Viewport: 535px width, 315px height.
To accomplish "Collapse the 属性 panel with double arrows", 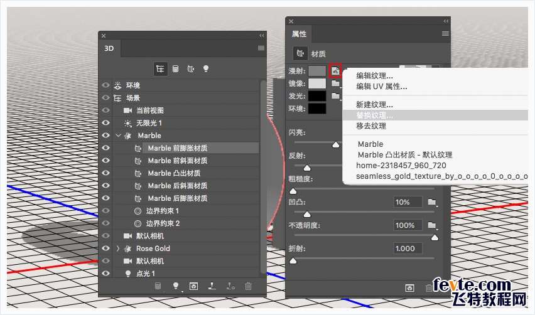I will click(x=446, y=21).
